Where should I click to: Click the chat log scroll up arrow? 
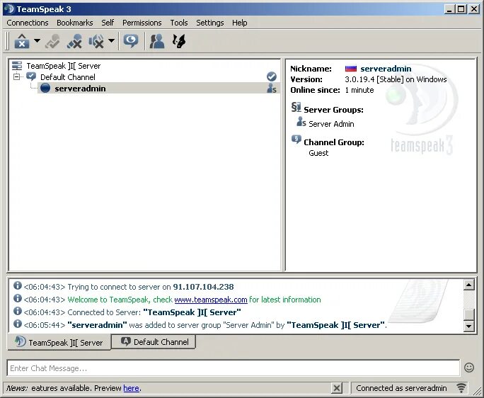click(x=469, y=285)
